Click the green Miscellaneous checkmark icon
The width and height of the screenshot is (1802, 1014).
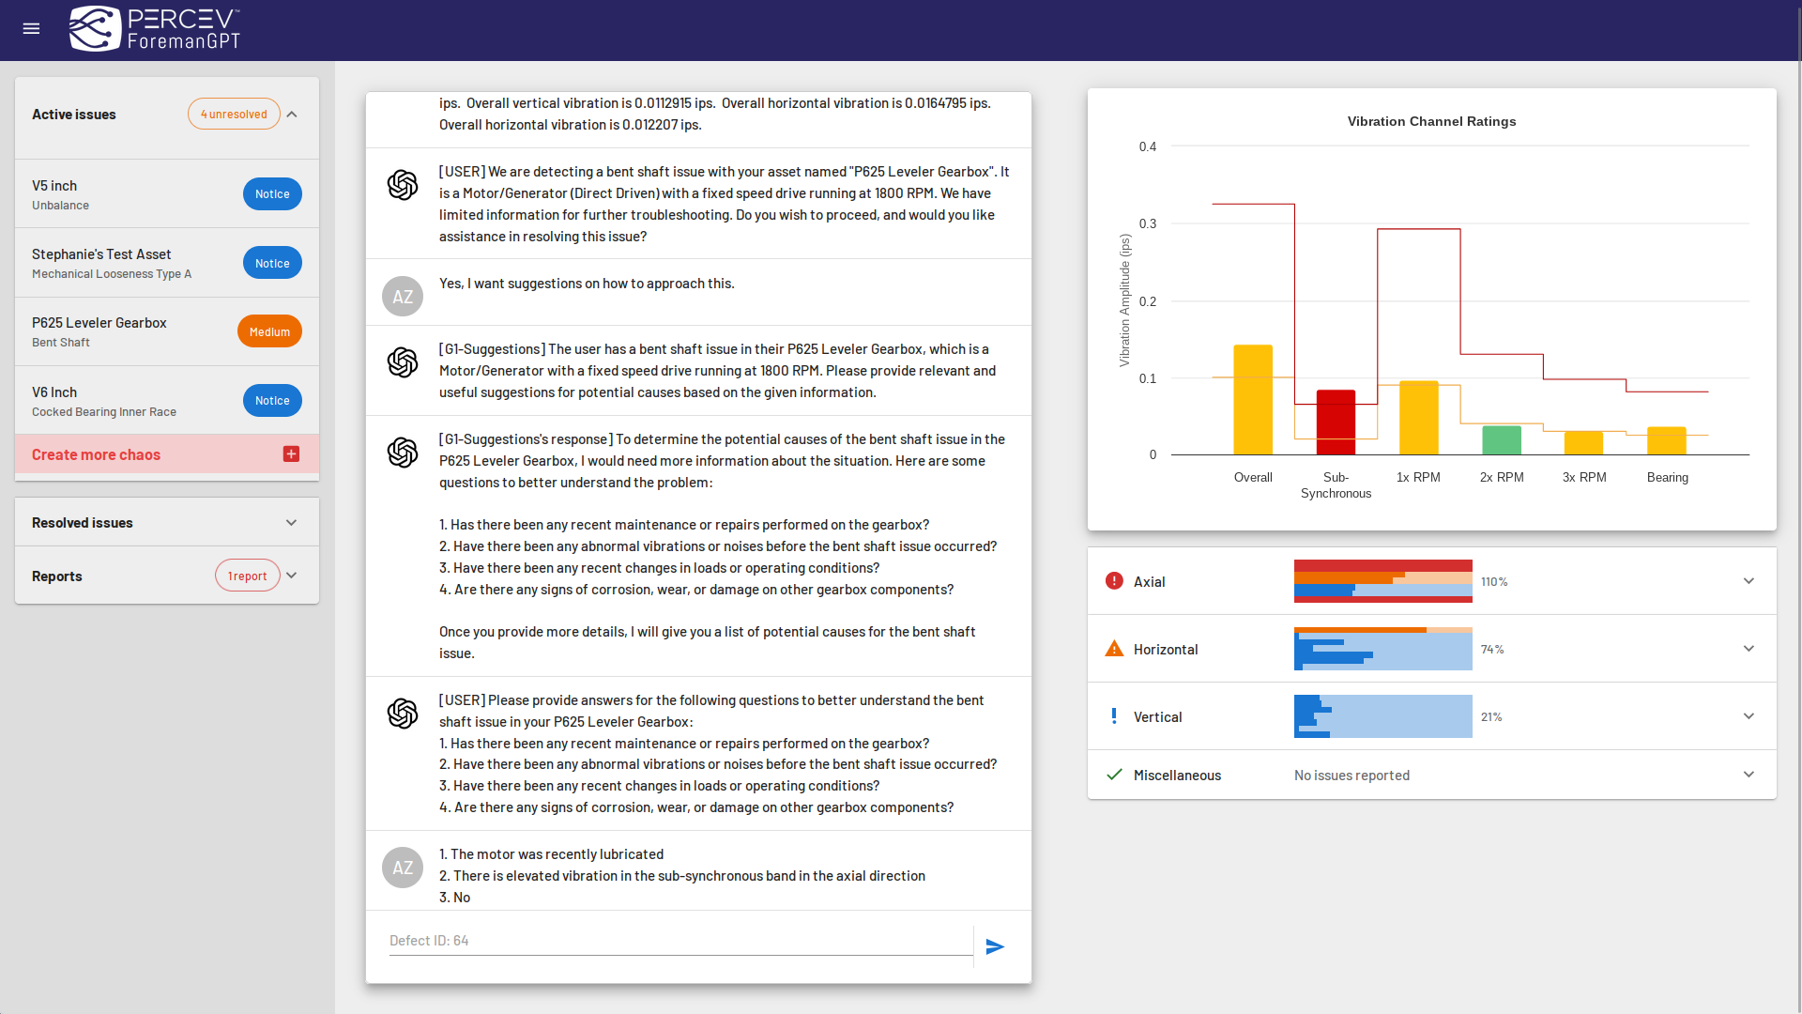[1114, 775]
